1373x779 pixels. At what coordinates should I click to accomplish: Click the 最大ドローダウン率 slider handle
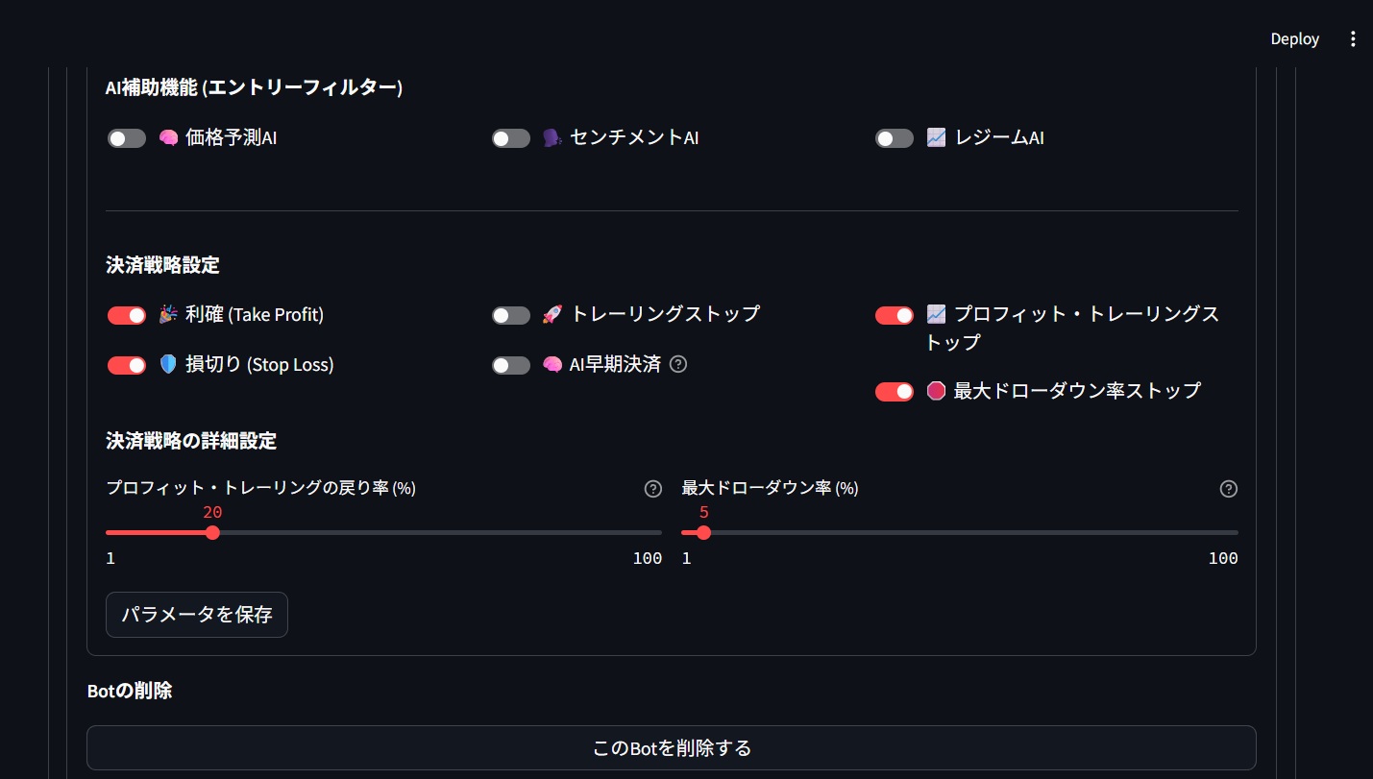point(703,532)
